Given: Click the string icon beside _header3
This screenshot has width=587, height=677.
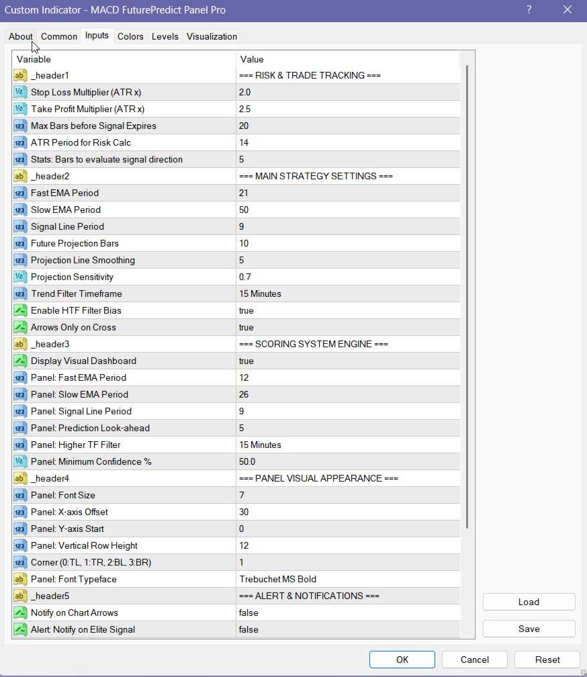Looking at the screenshot, I should point(20,344).
